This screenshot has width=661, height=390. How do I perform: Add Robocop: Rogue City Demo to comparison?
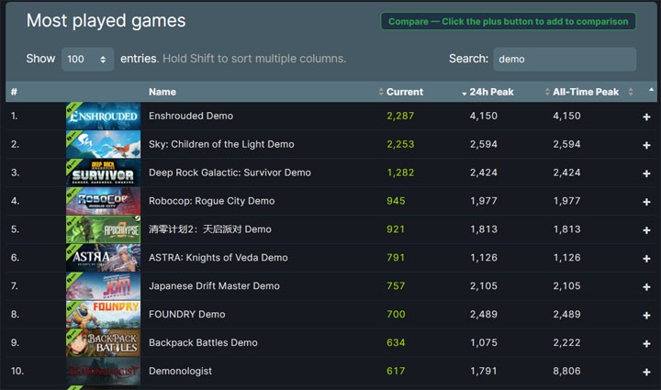(646, 202)
